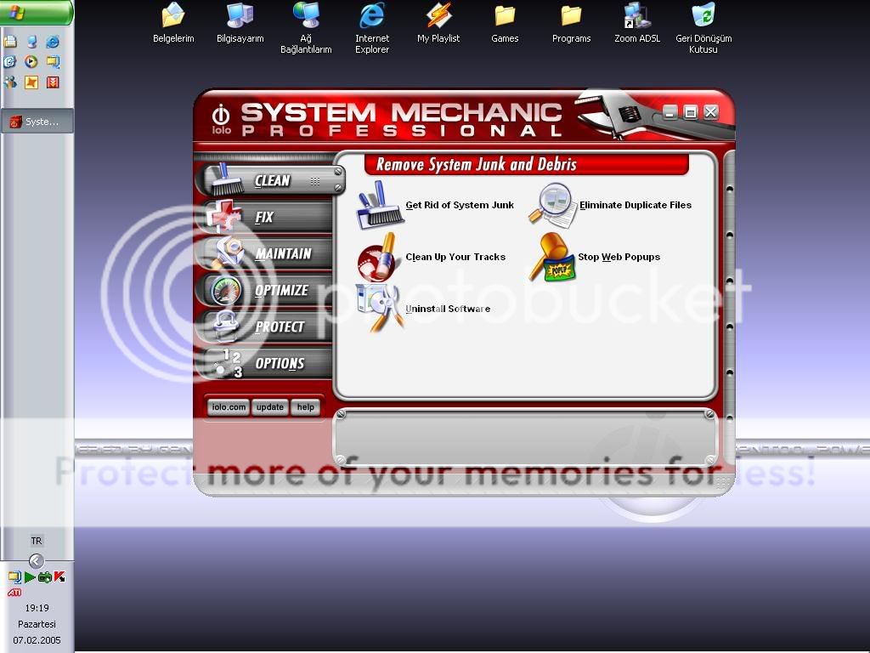
Task: Go to the OPTIMIZE section
Action: [x=280, y=290]
